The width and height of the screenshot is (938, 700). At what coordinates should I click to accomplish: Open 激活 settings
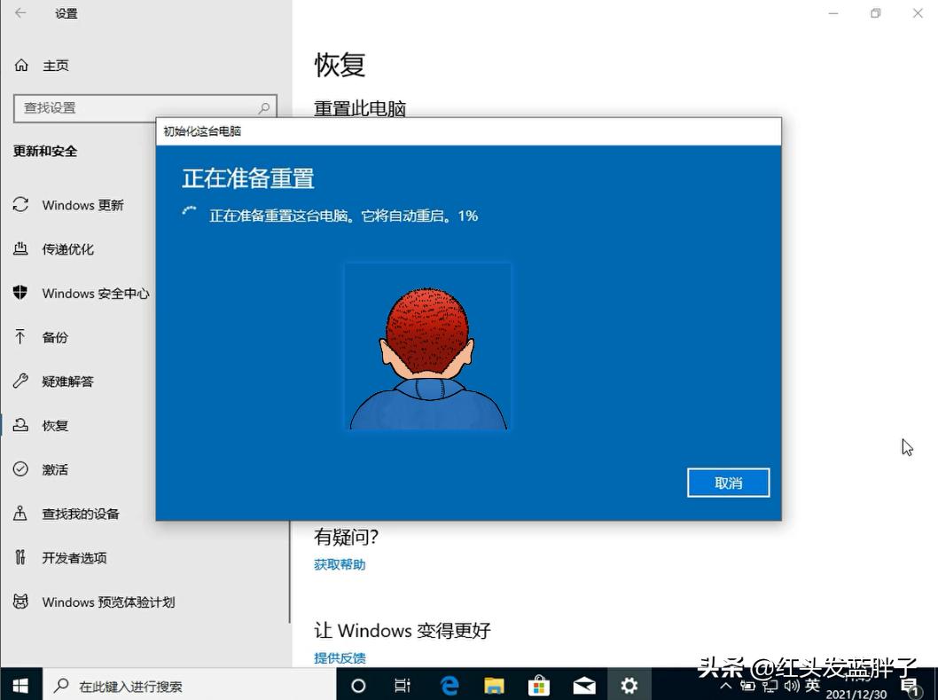pos(55,469)
